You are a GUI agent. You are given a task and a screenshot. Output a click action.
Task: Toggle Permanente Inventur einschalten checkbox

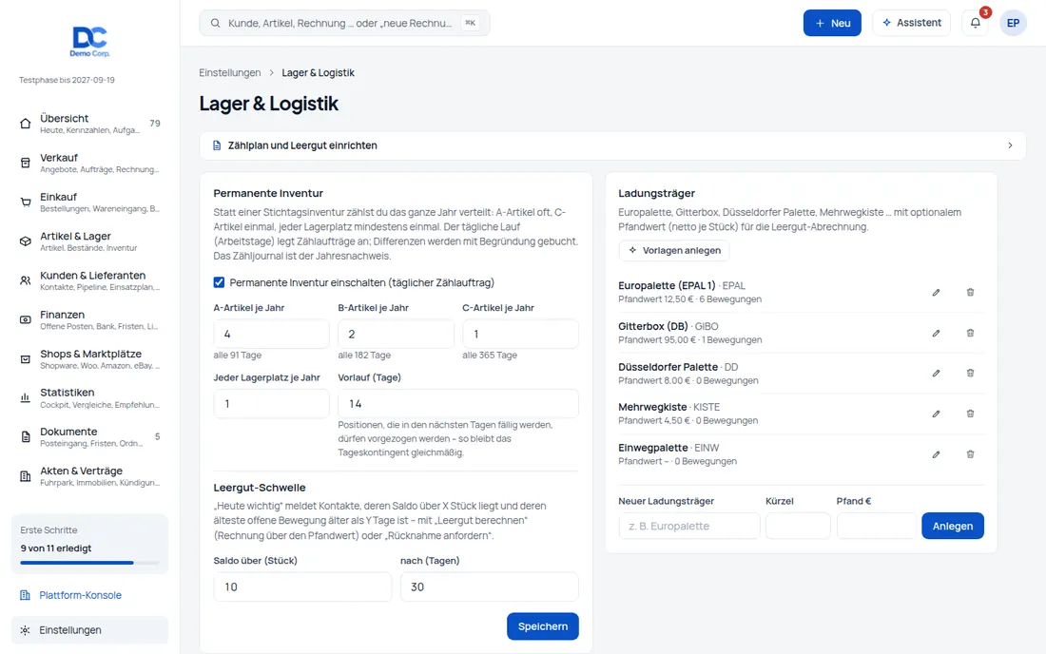[x=219, y=282]
